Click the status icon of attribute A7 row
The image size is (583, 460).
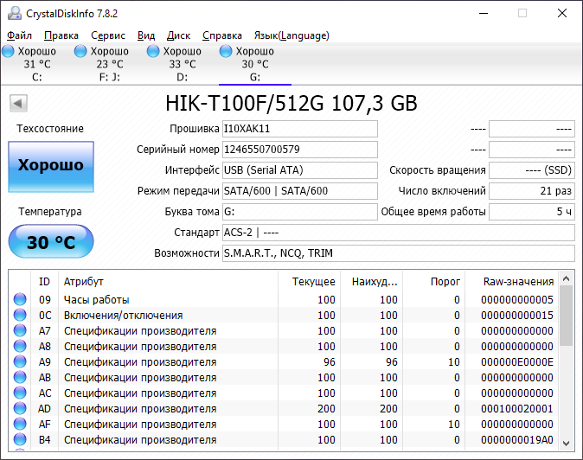pos(20,330)
